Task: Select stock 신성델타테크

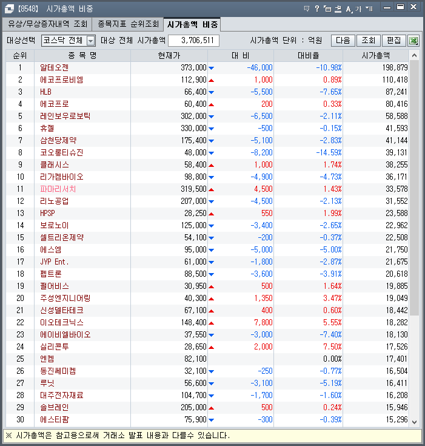Action: coord(61,310)
